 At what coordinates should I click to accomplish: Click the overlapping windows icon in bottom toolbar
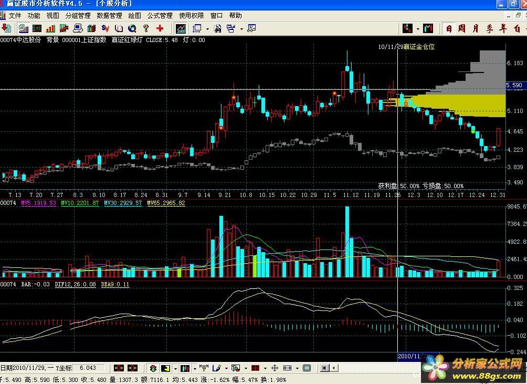tap(236, 368)
